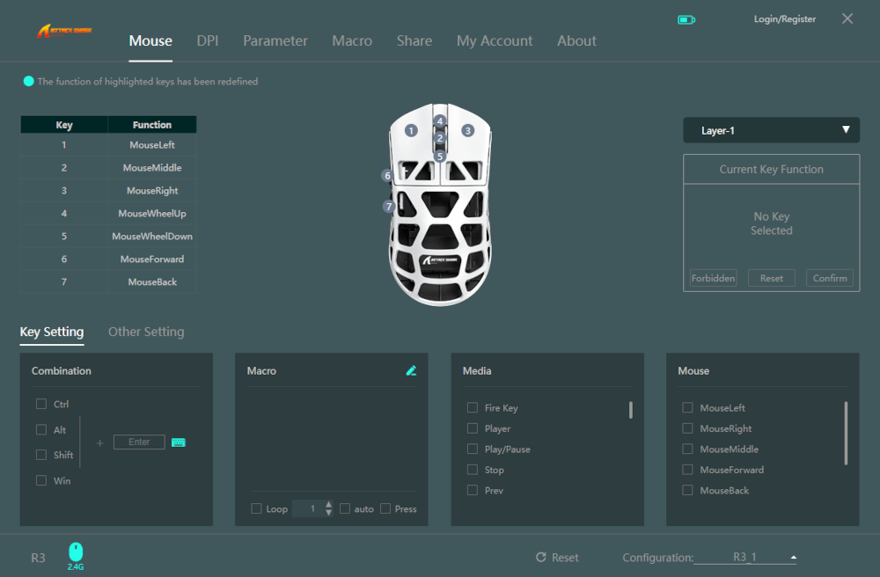Select key marker 1 on mouse image

(410, 130)
